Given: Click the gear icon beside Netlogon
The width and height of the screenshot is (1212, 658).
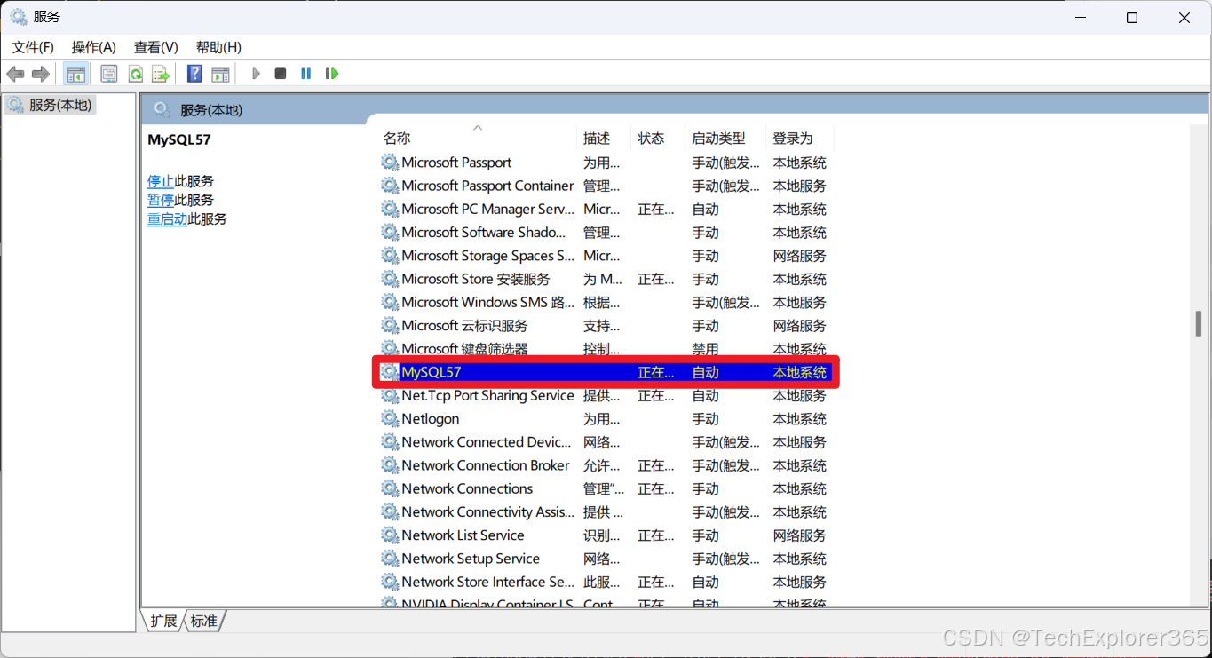Looking at the screenshot, I should click(x=390, y=419).
